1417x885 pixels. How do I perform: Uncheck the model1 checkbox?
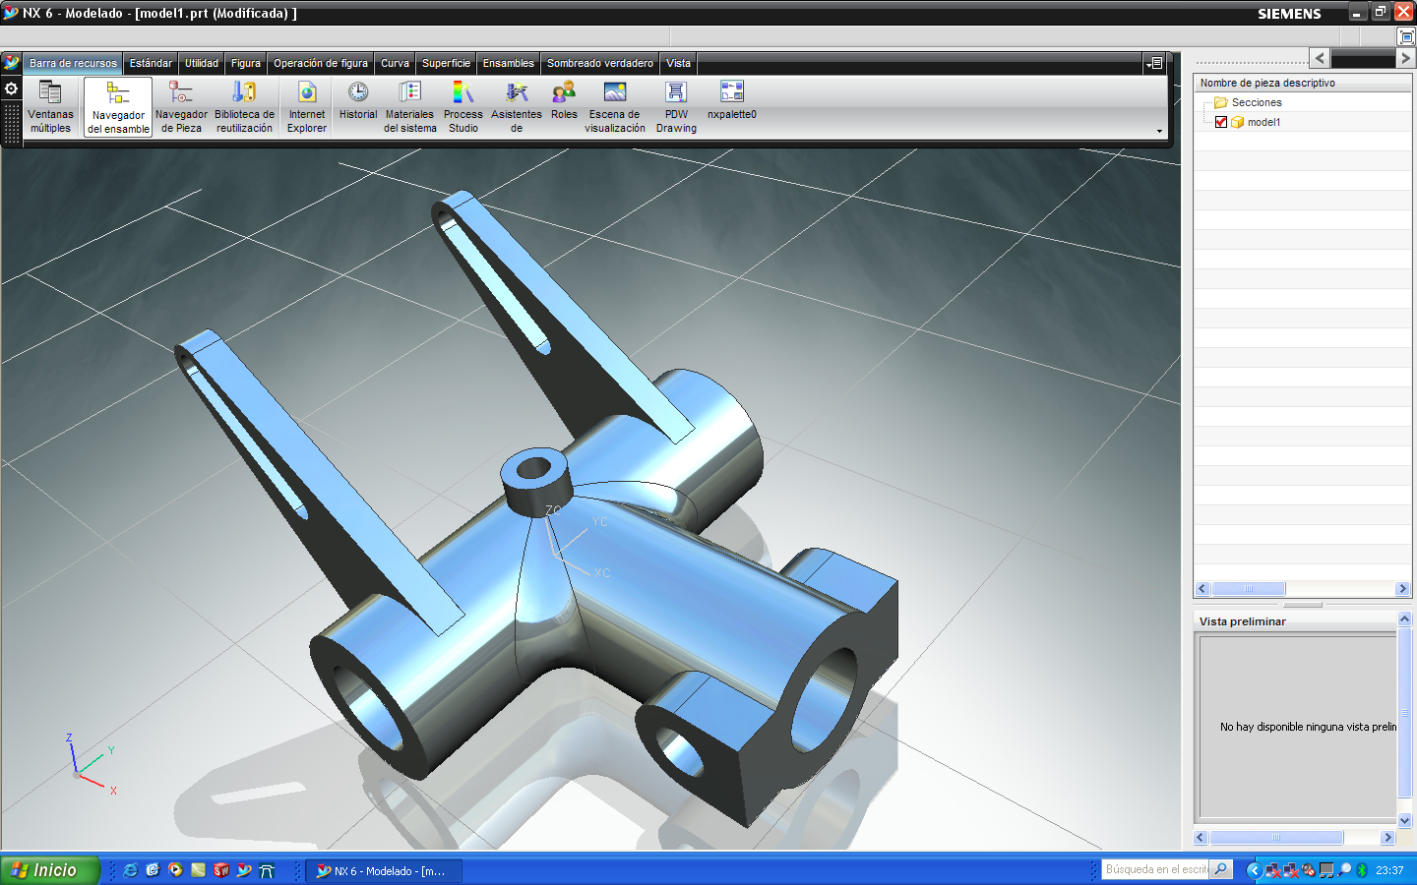pos(1221,122)
